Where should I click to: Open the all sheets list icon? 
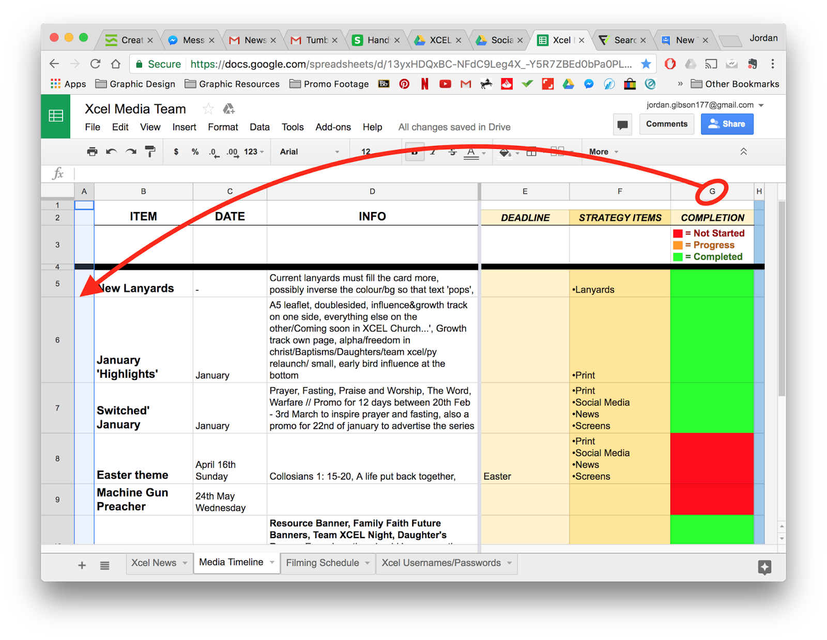click(x=105, y=565)
